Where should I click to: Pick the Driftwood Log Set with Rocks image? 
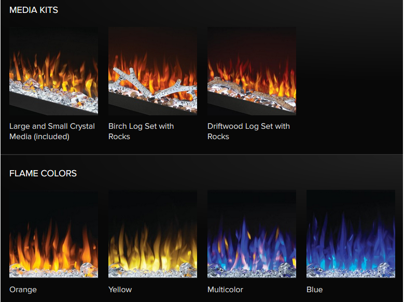252,71
